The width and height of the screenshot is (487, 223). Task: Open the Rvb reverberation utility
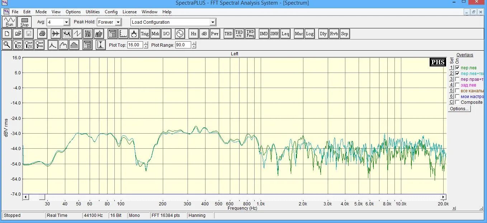tap(334, 34)
